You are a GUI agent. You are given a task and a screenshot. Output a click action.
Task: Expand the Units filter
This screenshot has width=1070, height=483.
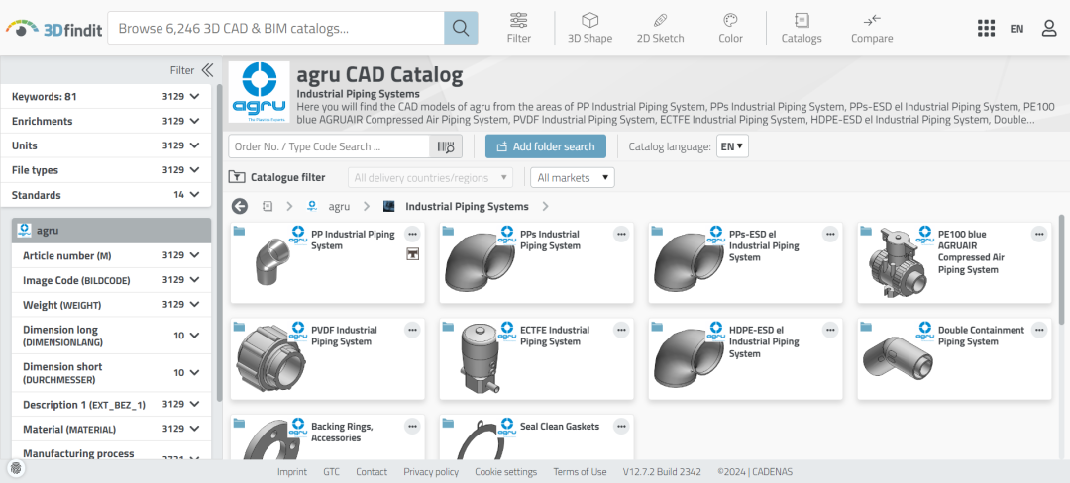[106, 145]
